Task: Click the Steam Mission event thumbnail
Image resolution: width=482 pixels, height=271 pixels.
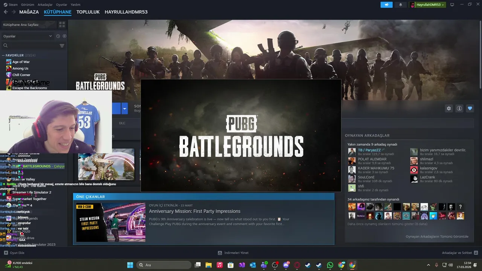Action: point(111,222)
